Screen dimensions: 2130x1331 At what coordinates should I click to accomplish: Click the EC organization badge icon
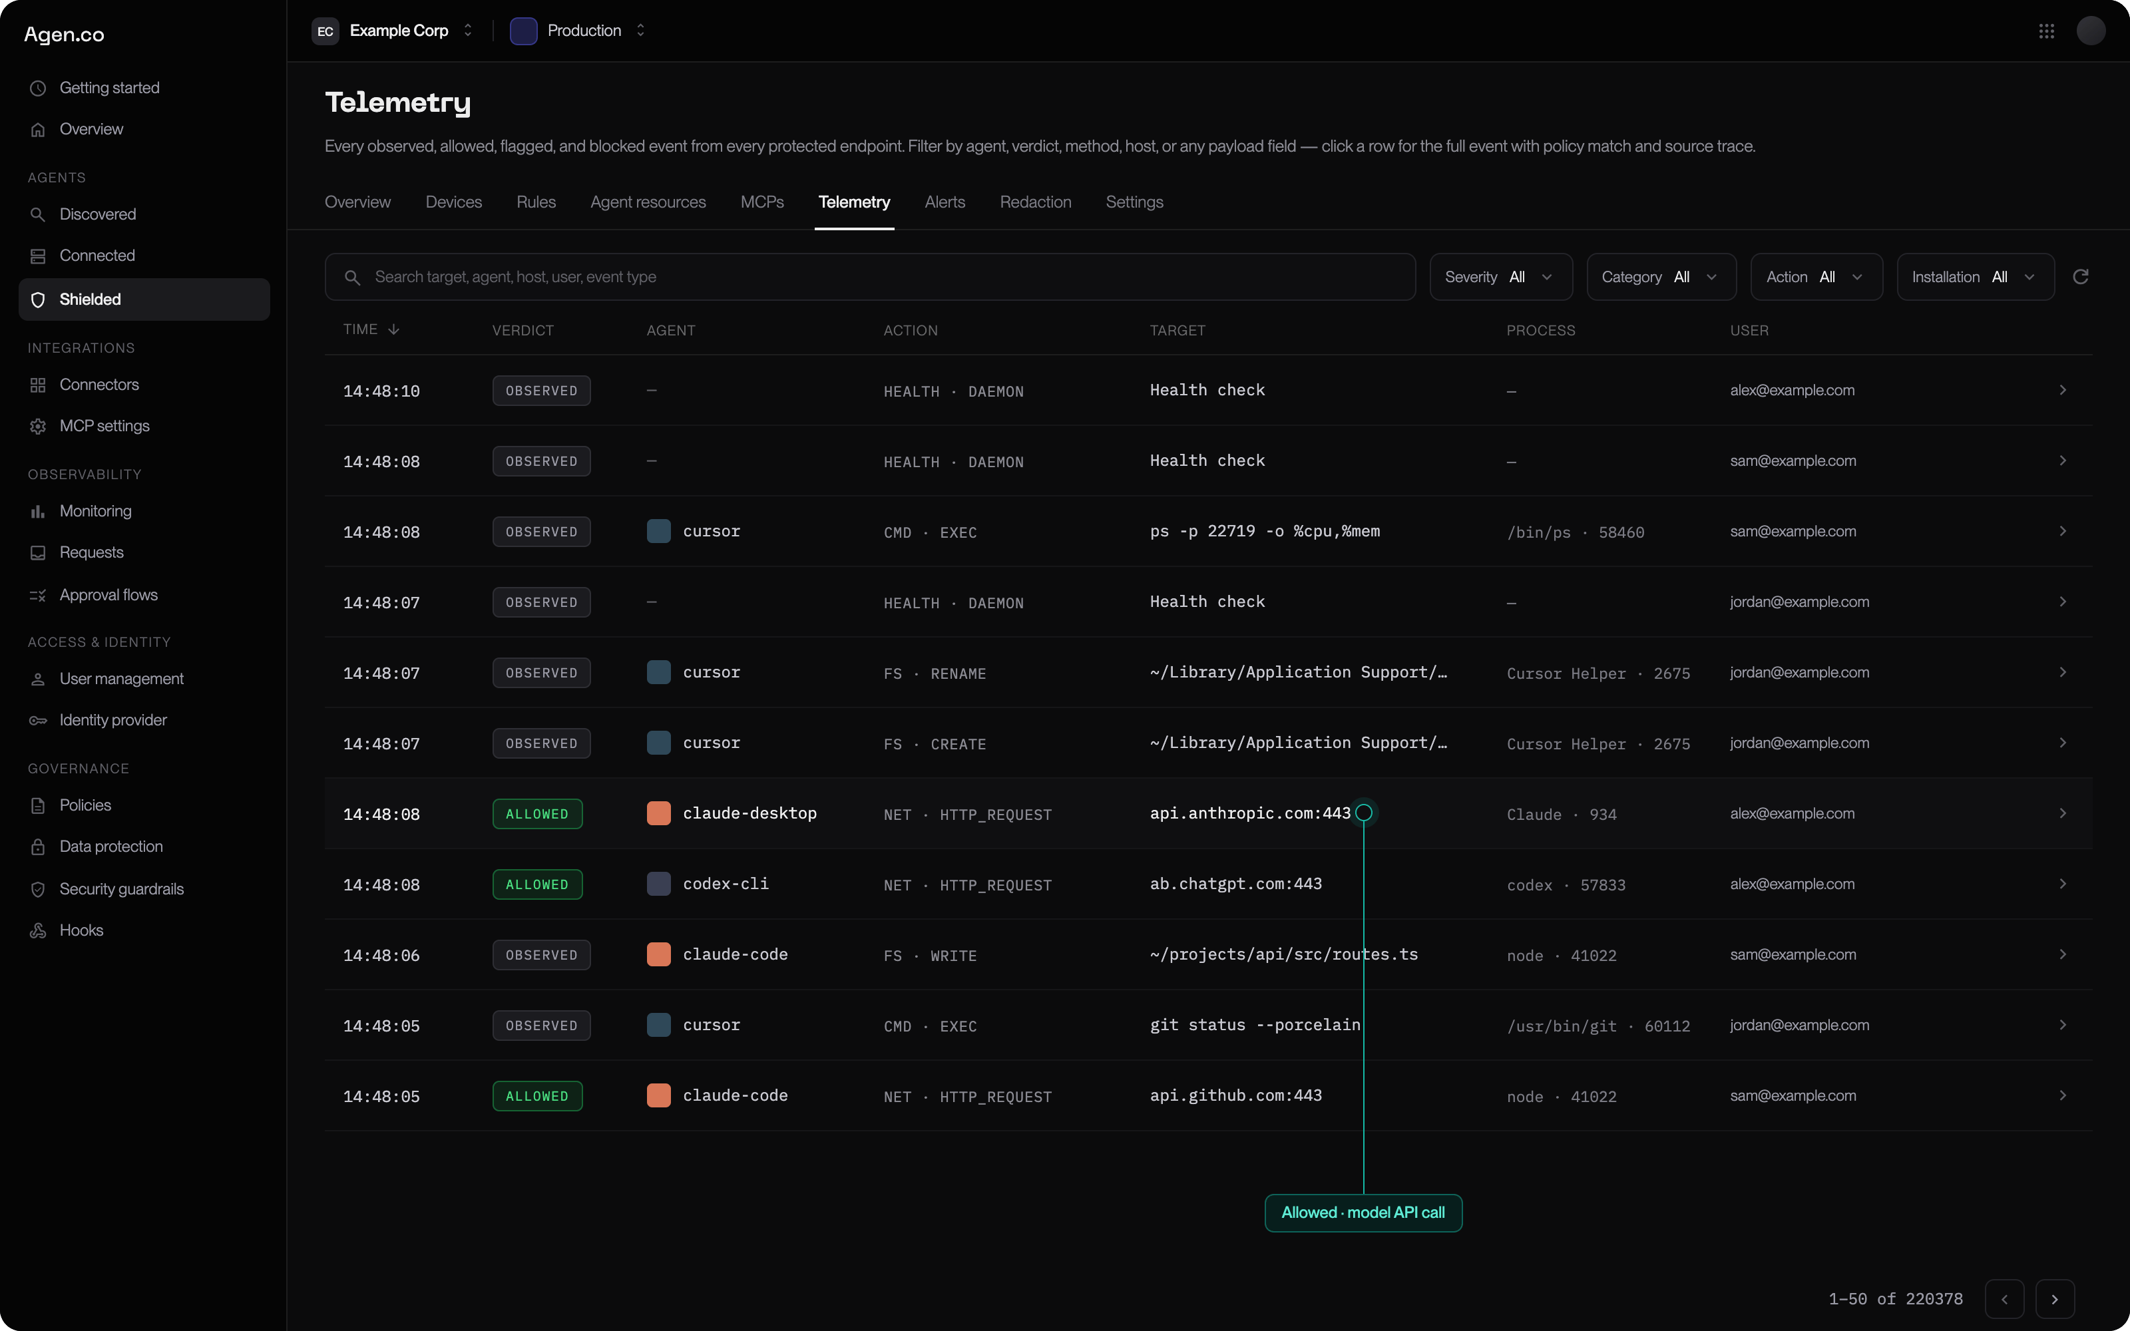(325, 31)
